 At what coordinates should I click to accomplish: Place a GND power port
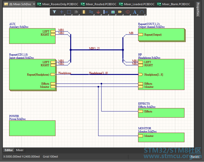point(98,12)
